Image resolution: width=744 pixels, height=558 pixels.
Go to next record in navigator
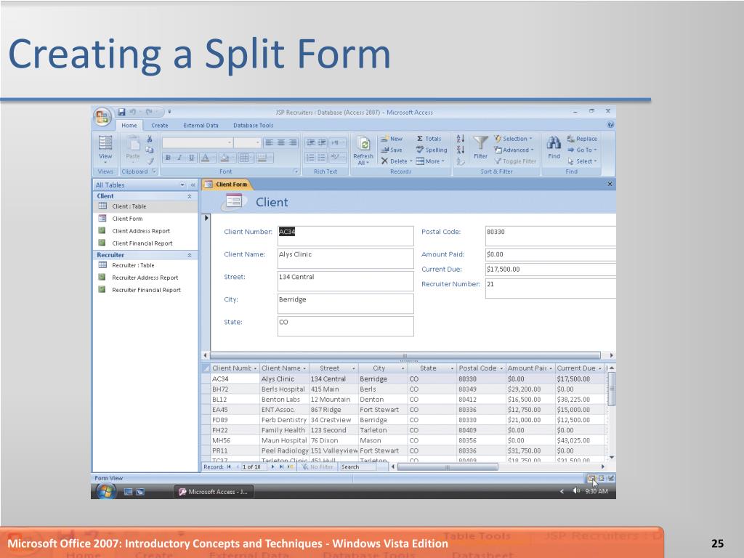click(x=272, y=467)
